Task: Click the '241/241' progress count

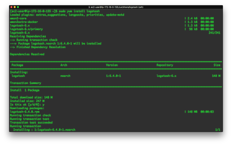Action: pos(214,33)
